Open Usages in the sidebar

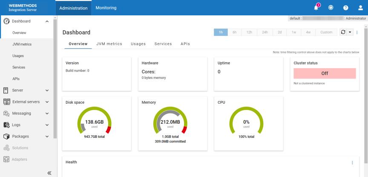coord(18,56)
